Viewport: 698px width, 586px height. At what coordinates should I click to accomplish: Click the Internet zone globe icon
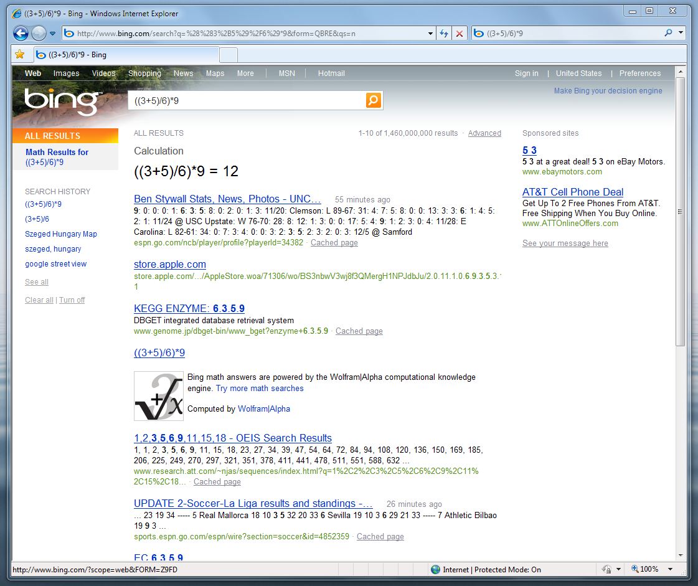(435, 570)
